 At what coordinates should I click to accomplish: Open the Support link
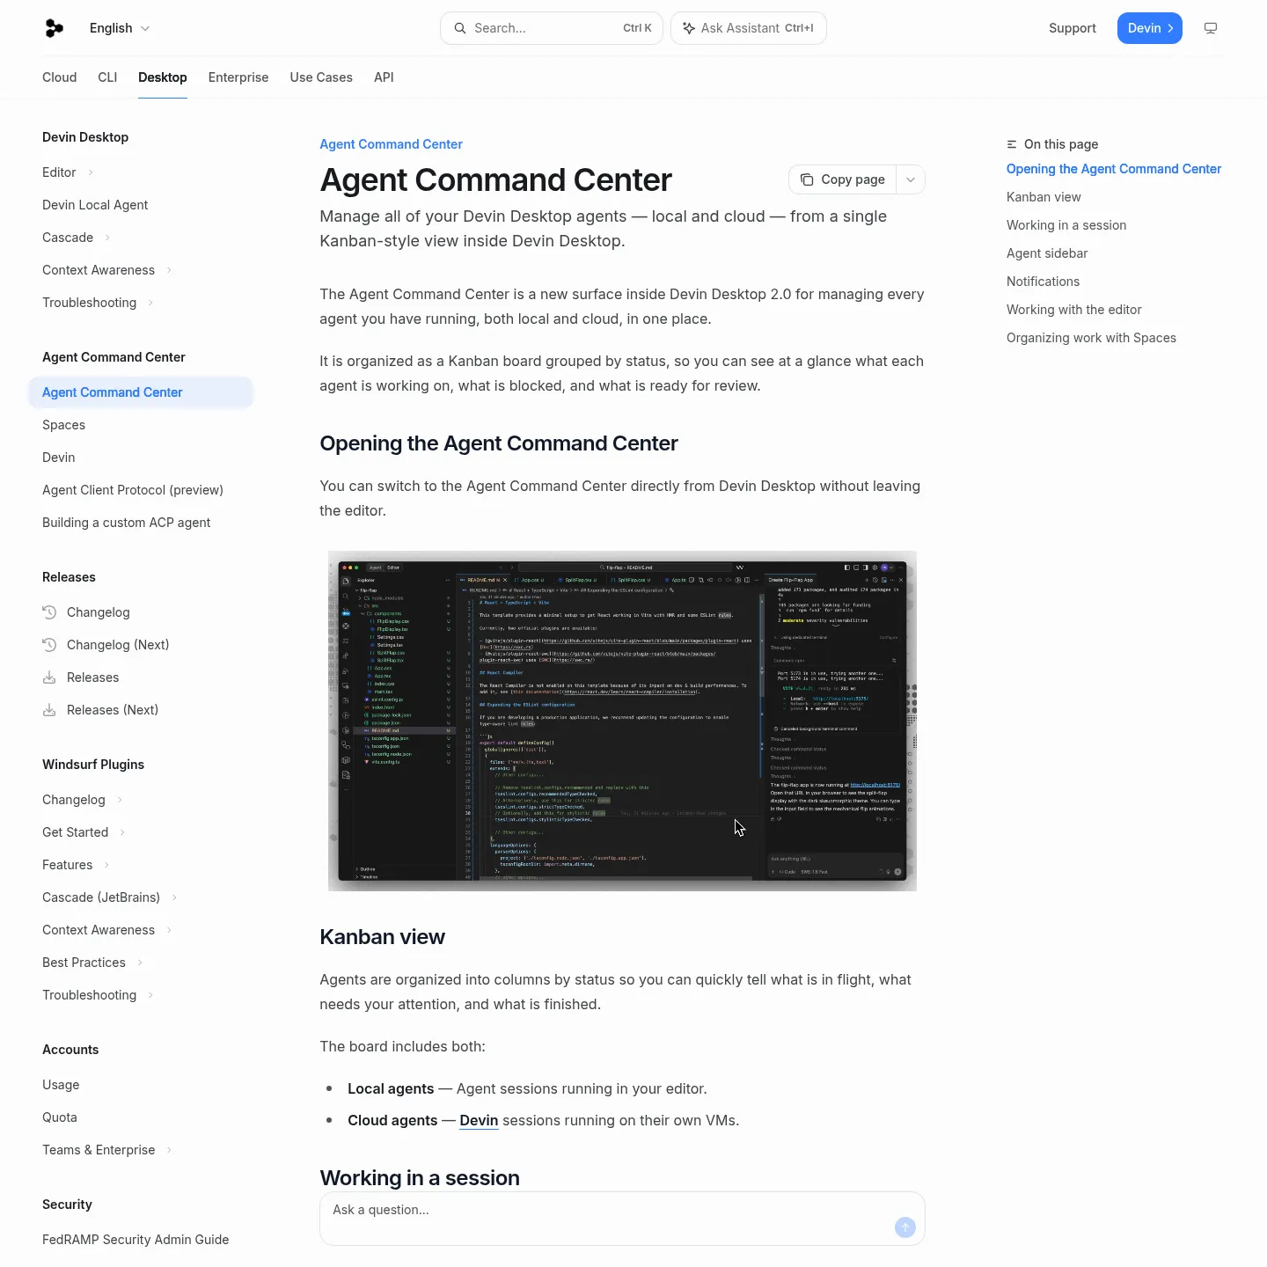coord(1073,28)
